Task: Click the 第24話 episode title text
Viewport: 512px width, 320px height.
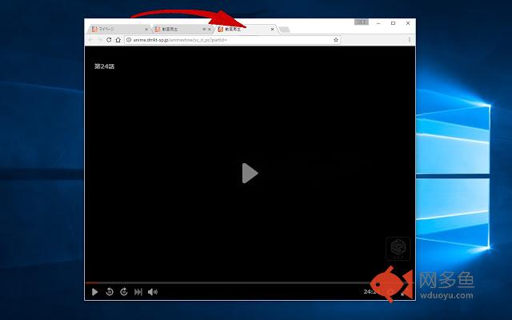Action: coord(105,66)
